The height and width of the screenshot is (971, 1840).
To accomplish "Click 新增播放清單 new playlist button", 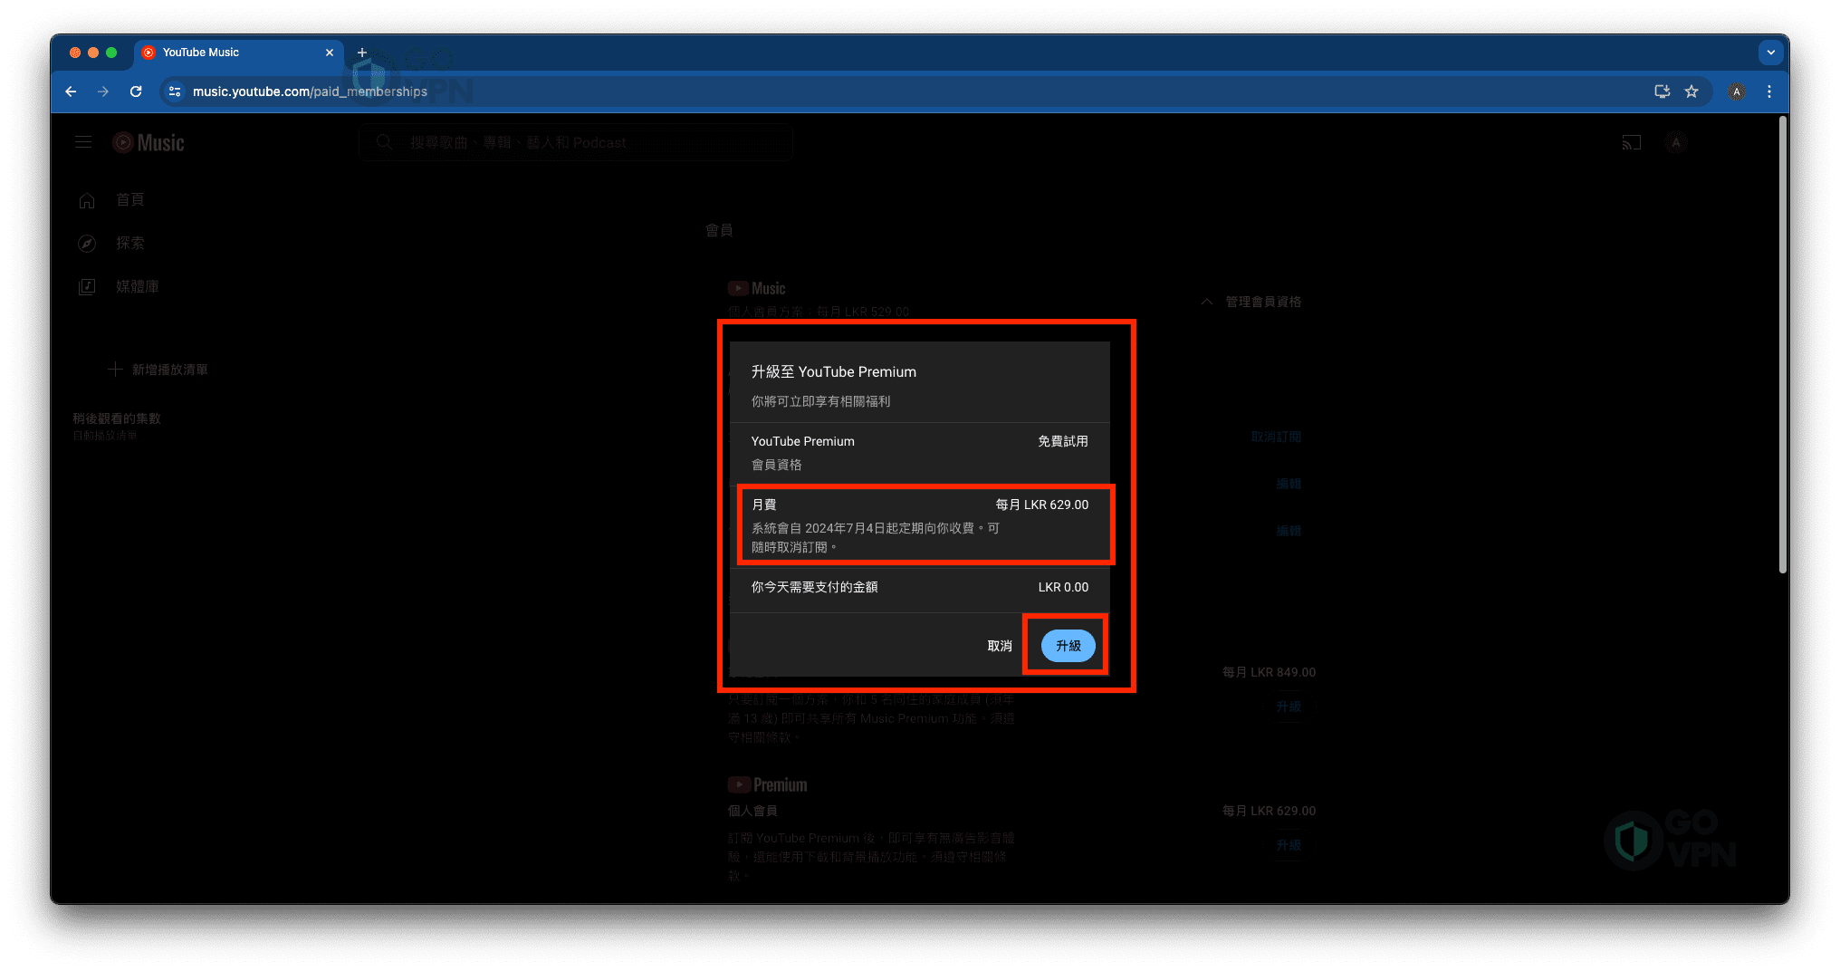I will pyautogui.click(x=158, y=370).
